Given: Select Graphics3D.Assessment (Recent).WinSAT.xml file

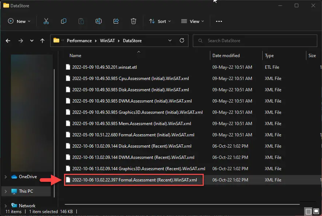Looking at the screenshot, I should pyautogui.click(x=139, y=169).
